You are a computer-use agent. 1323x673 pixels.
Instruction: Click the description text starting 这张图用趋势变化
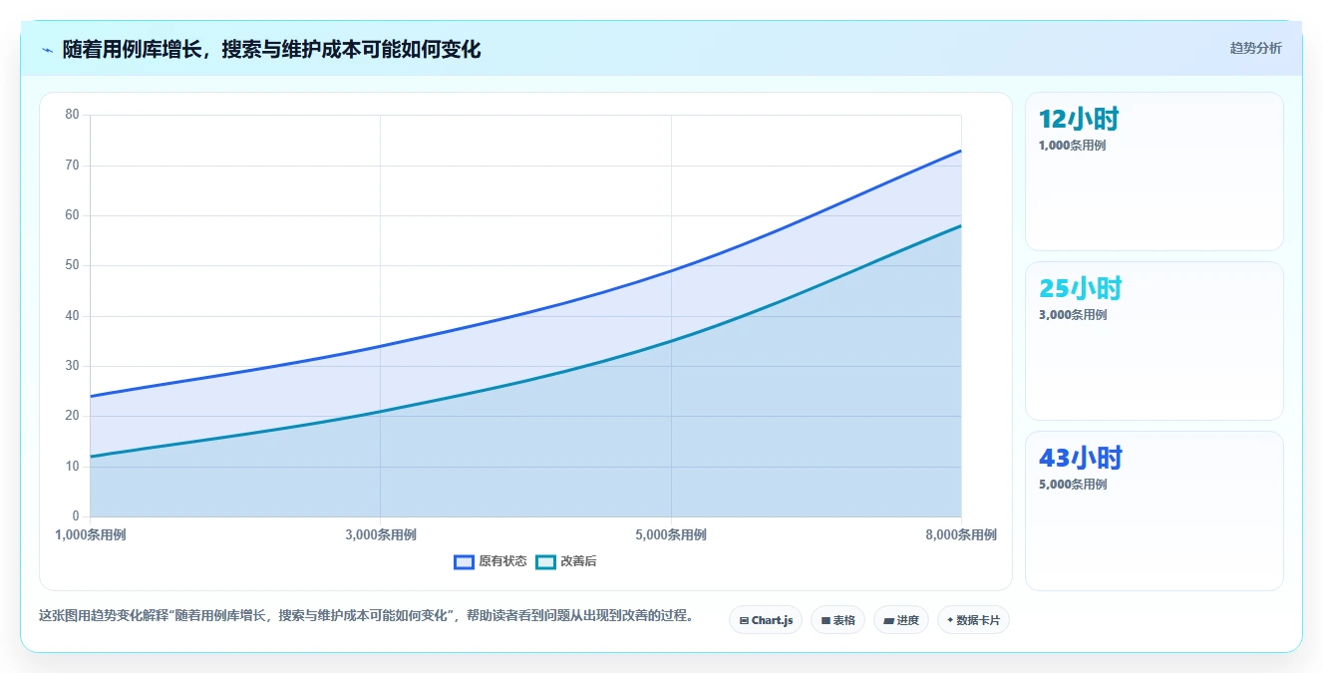point(366,615)
